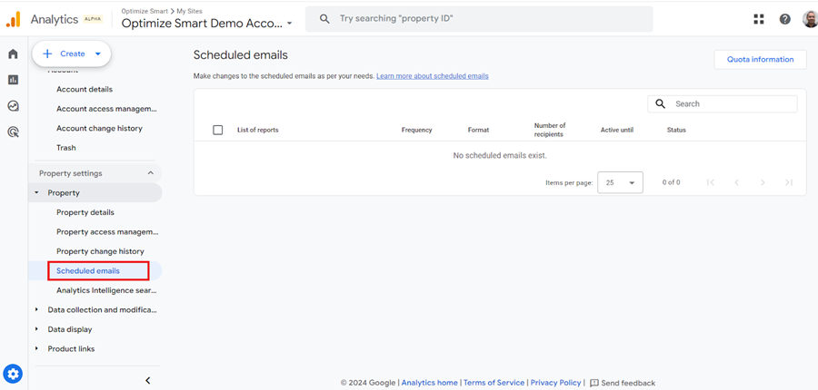Open the user profile avatar

810,19
